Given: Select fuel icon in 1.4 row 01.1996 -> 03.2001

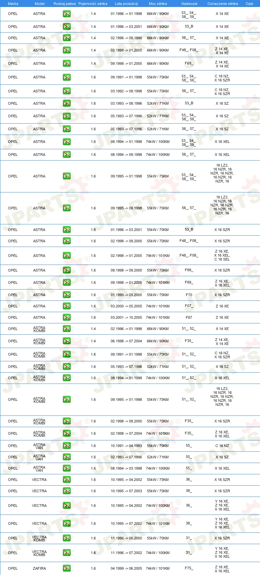Looking at the screenshot, I should (67, 27).
